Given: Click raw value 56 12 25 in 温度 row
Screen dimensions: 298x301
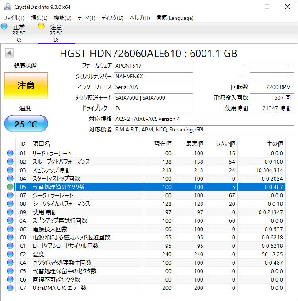Looking at the screenshot, I should 272,255.
